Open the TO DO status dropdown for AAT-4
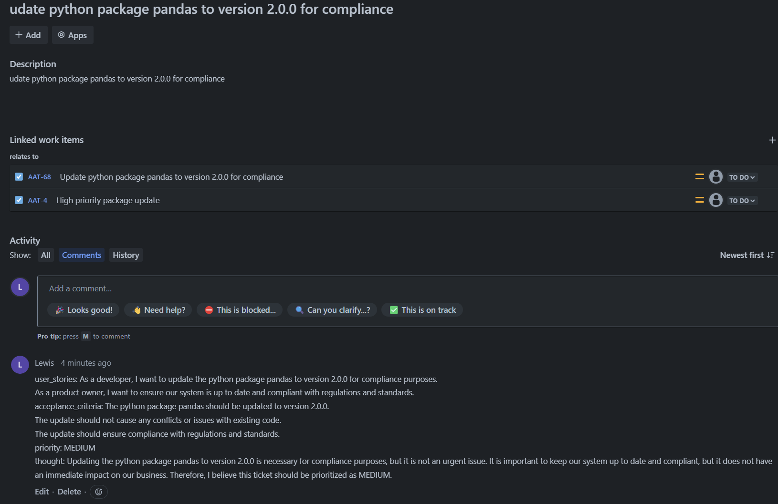 point(742,201)
